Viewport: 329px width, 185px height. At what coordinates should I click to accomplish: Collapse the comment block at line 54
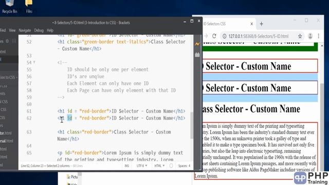pyautogui.click(x=34, y=62)
